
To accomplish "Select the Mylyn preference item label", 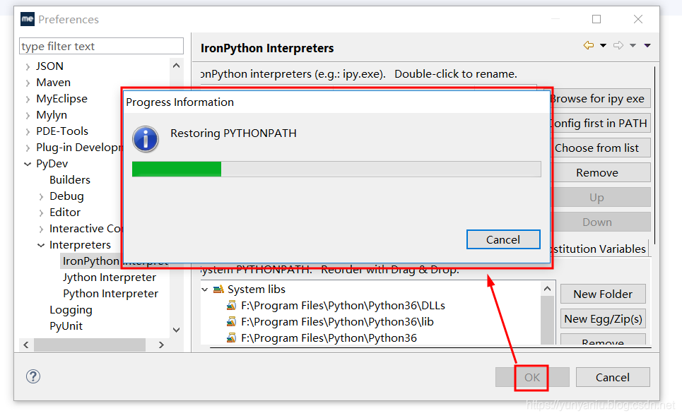I will (x=52, y=115).
